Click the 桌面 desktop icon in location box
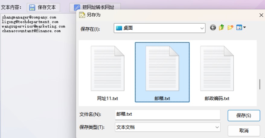 pyautogui.click(x=119, y=28)
